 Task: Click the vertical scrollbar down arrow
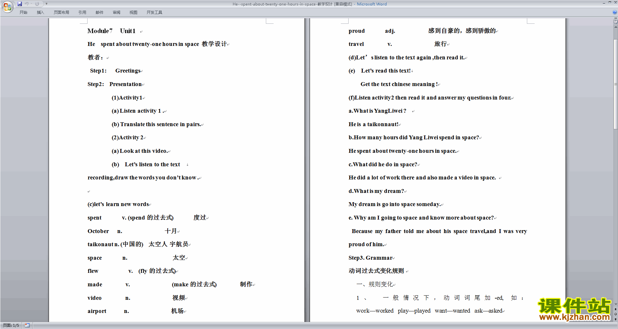pyautogui.click(x=615, y=304)
